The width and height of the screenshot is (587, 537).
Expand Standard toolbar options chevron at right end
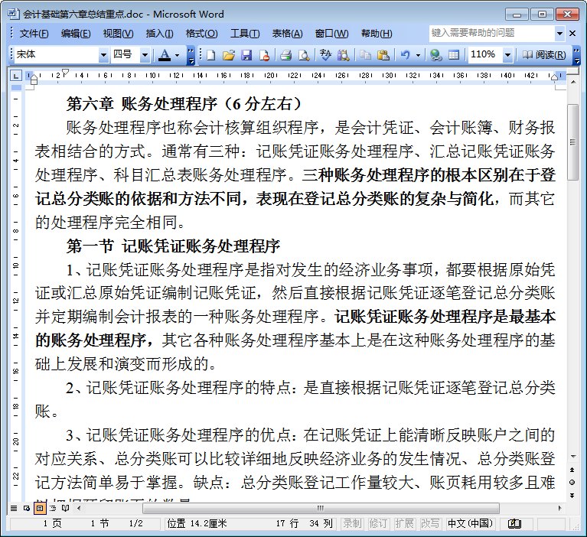(576, 55)
